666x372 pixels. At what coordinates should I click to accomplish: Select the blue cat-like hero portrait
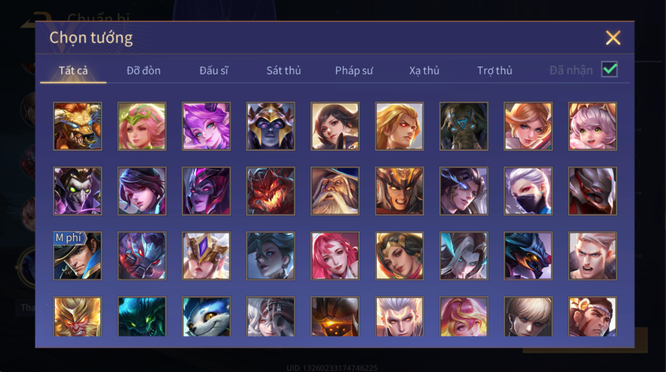(x=206, y=316)
